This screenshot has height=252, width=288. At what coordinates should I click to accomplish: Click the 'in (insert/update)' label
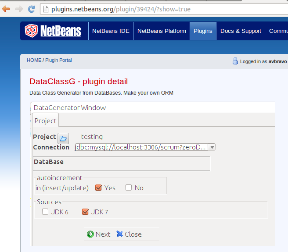[x=62, y=188]
